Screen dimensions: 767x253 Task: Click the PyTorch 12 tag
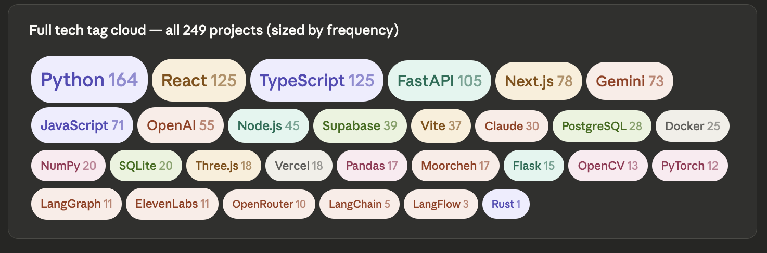click(689, 166)
